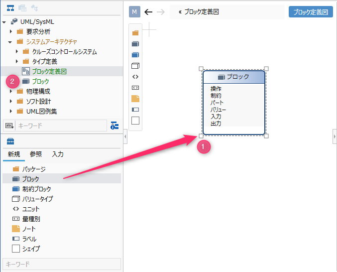Click the bottom-right resize handle of block
Image resolution: width=337 pixels, height=272 pixels.
pos(266,136)
